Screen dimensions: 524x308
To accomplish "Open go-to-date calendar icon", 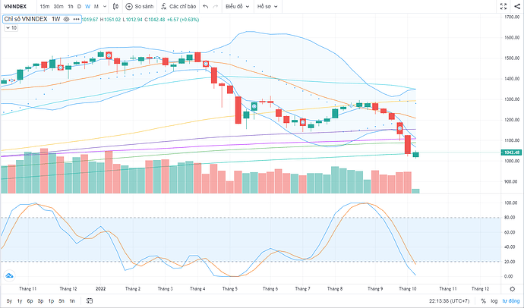I will 89,300.
